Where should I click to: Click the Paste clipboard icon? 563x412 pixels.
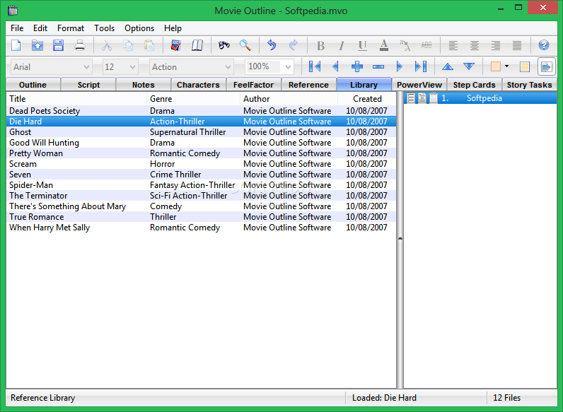click(149, 45)
